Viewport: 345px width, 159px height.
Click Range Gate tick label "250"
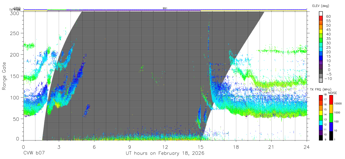click(x=14, y=33)
